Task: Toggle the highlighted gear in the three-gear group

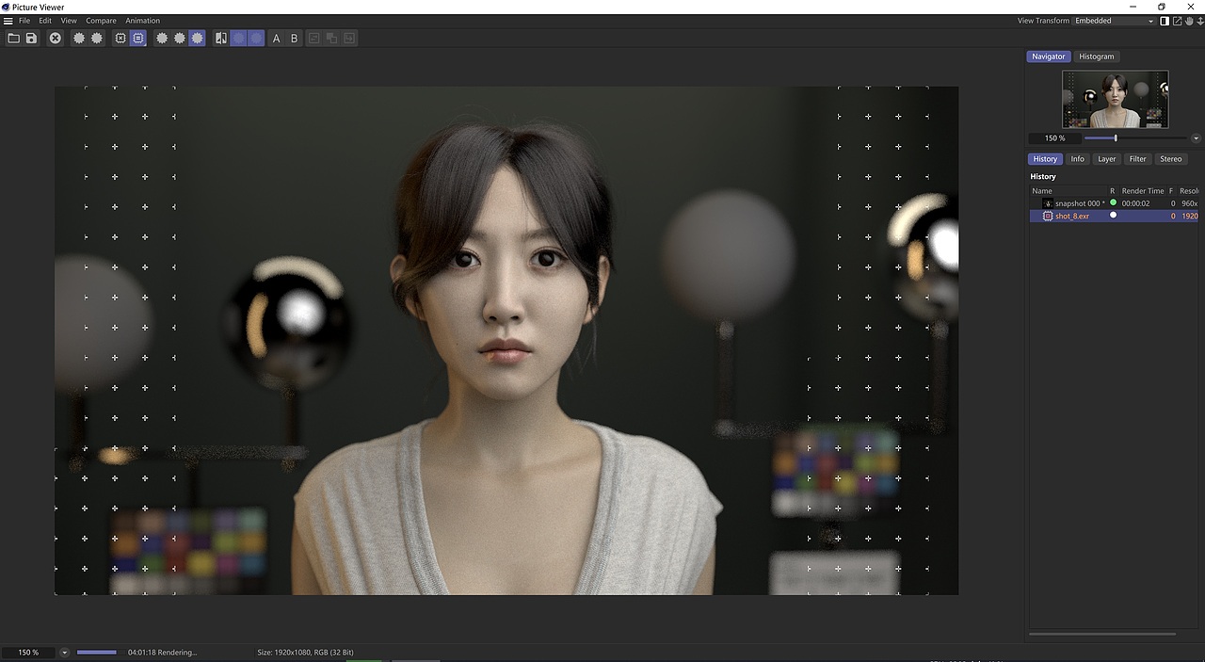Action: click(197, 39)
